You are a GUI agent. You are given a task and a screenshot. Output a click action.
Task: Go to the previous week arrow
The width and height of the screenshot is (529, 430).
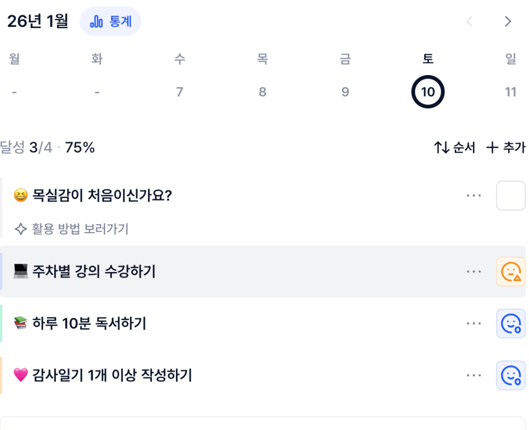point(470,21)
